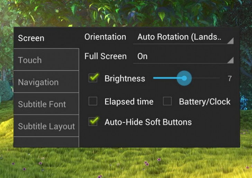Viewport: 252px width, 178px height.
Task: Enable the Elapsed time checkbox
Action: click(x=93, y=101)
